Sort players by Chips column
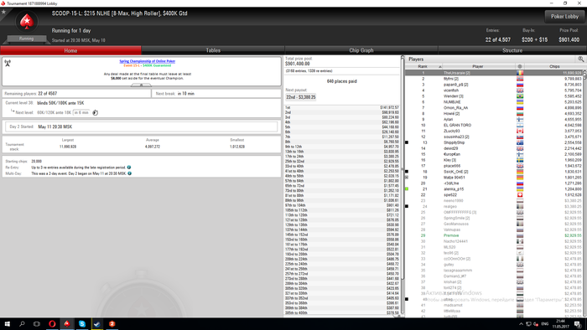 pyautogui.click(x=554, y=66)
